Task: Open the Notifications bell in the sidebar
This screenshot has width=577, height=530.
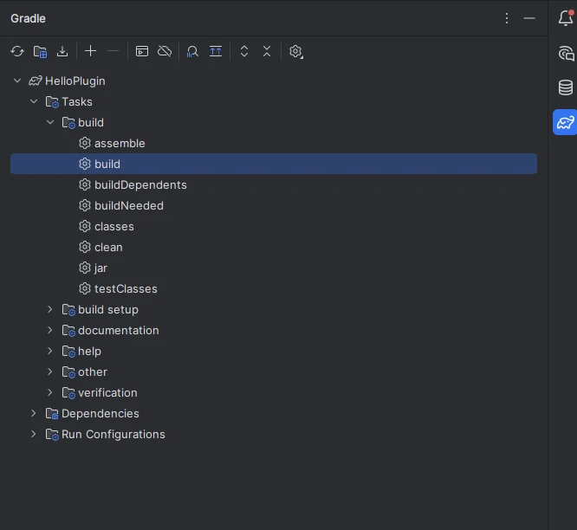Action: tap(565, 19)
